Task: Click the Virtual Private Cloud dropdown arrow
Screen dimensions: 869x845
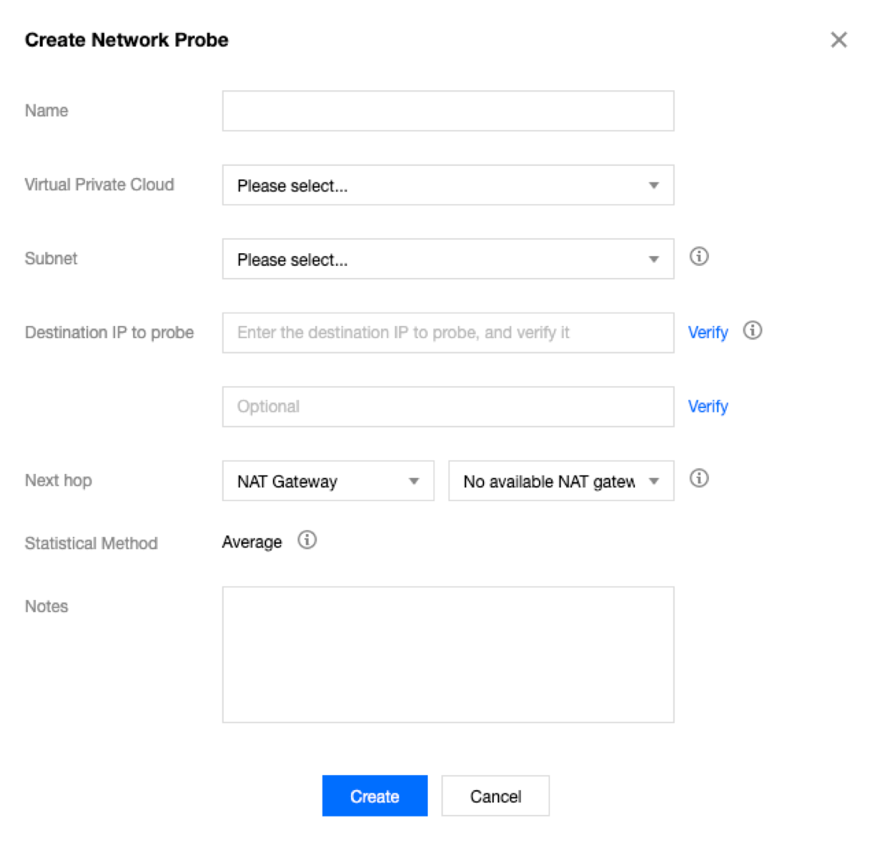Action: pyautogui.click(x=653, y=186)
